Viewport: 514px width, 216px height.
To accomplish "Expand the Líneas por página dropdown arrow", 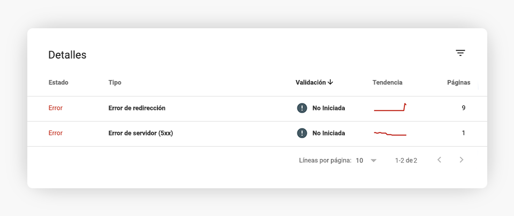I will pos(373,161).
